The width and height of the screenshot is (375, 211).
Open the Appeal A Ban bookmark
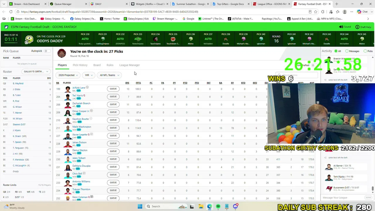point(300,19)
